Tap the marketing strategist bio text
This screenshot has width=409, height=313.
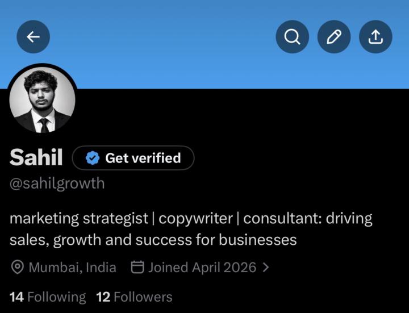tap(191, 229)
